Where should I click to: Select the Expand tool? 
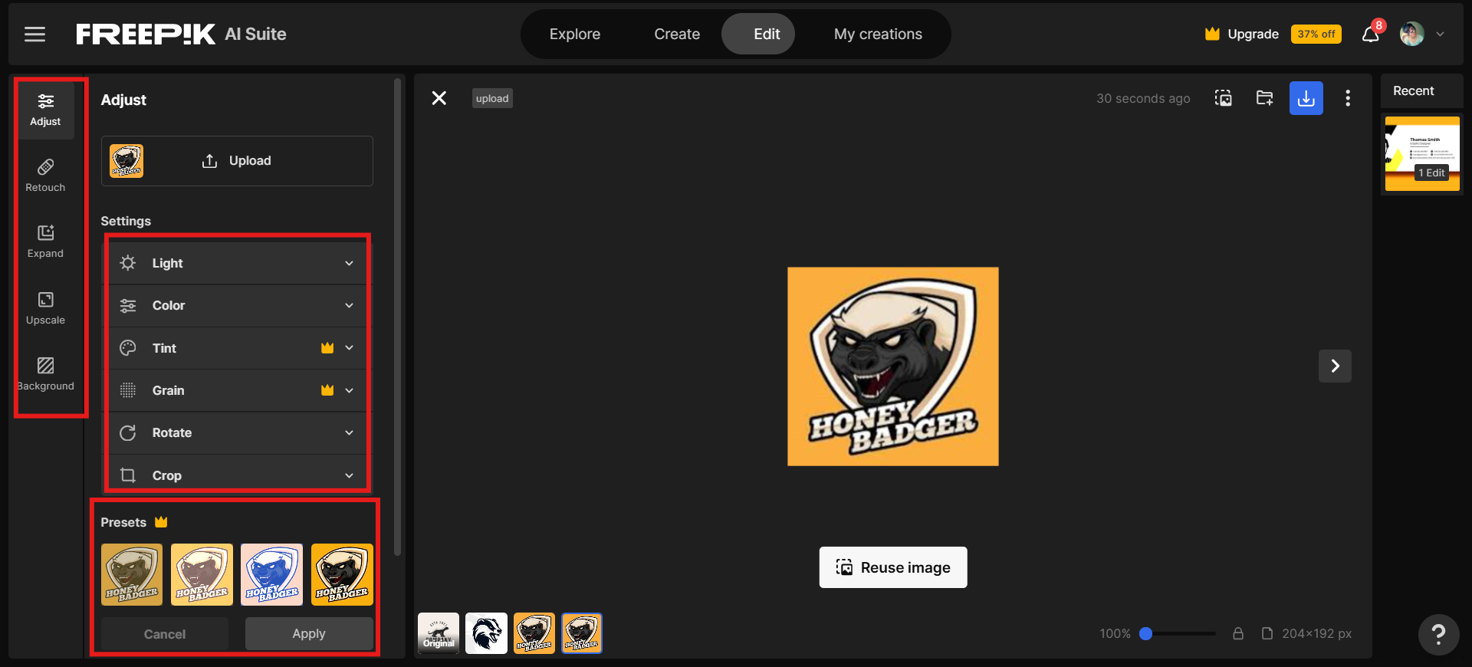tap(45, 242)
